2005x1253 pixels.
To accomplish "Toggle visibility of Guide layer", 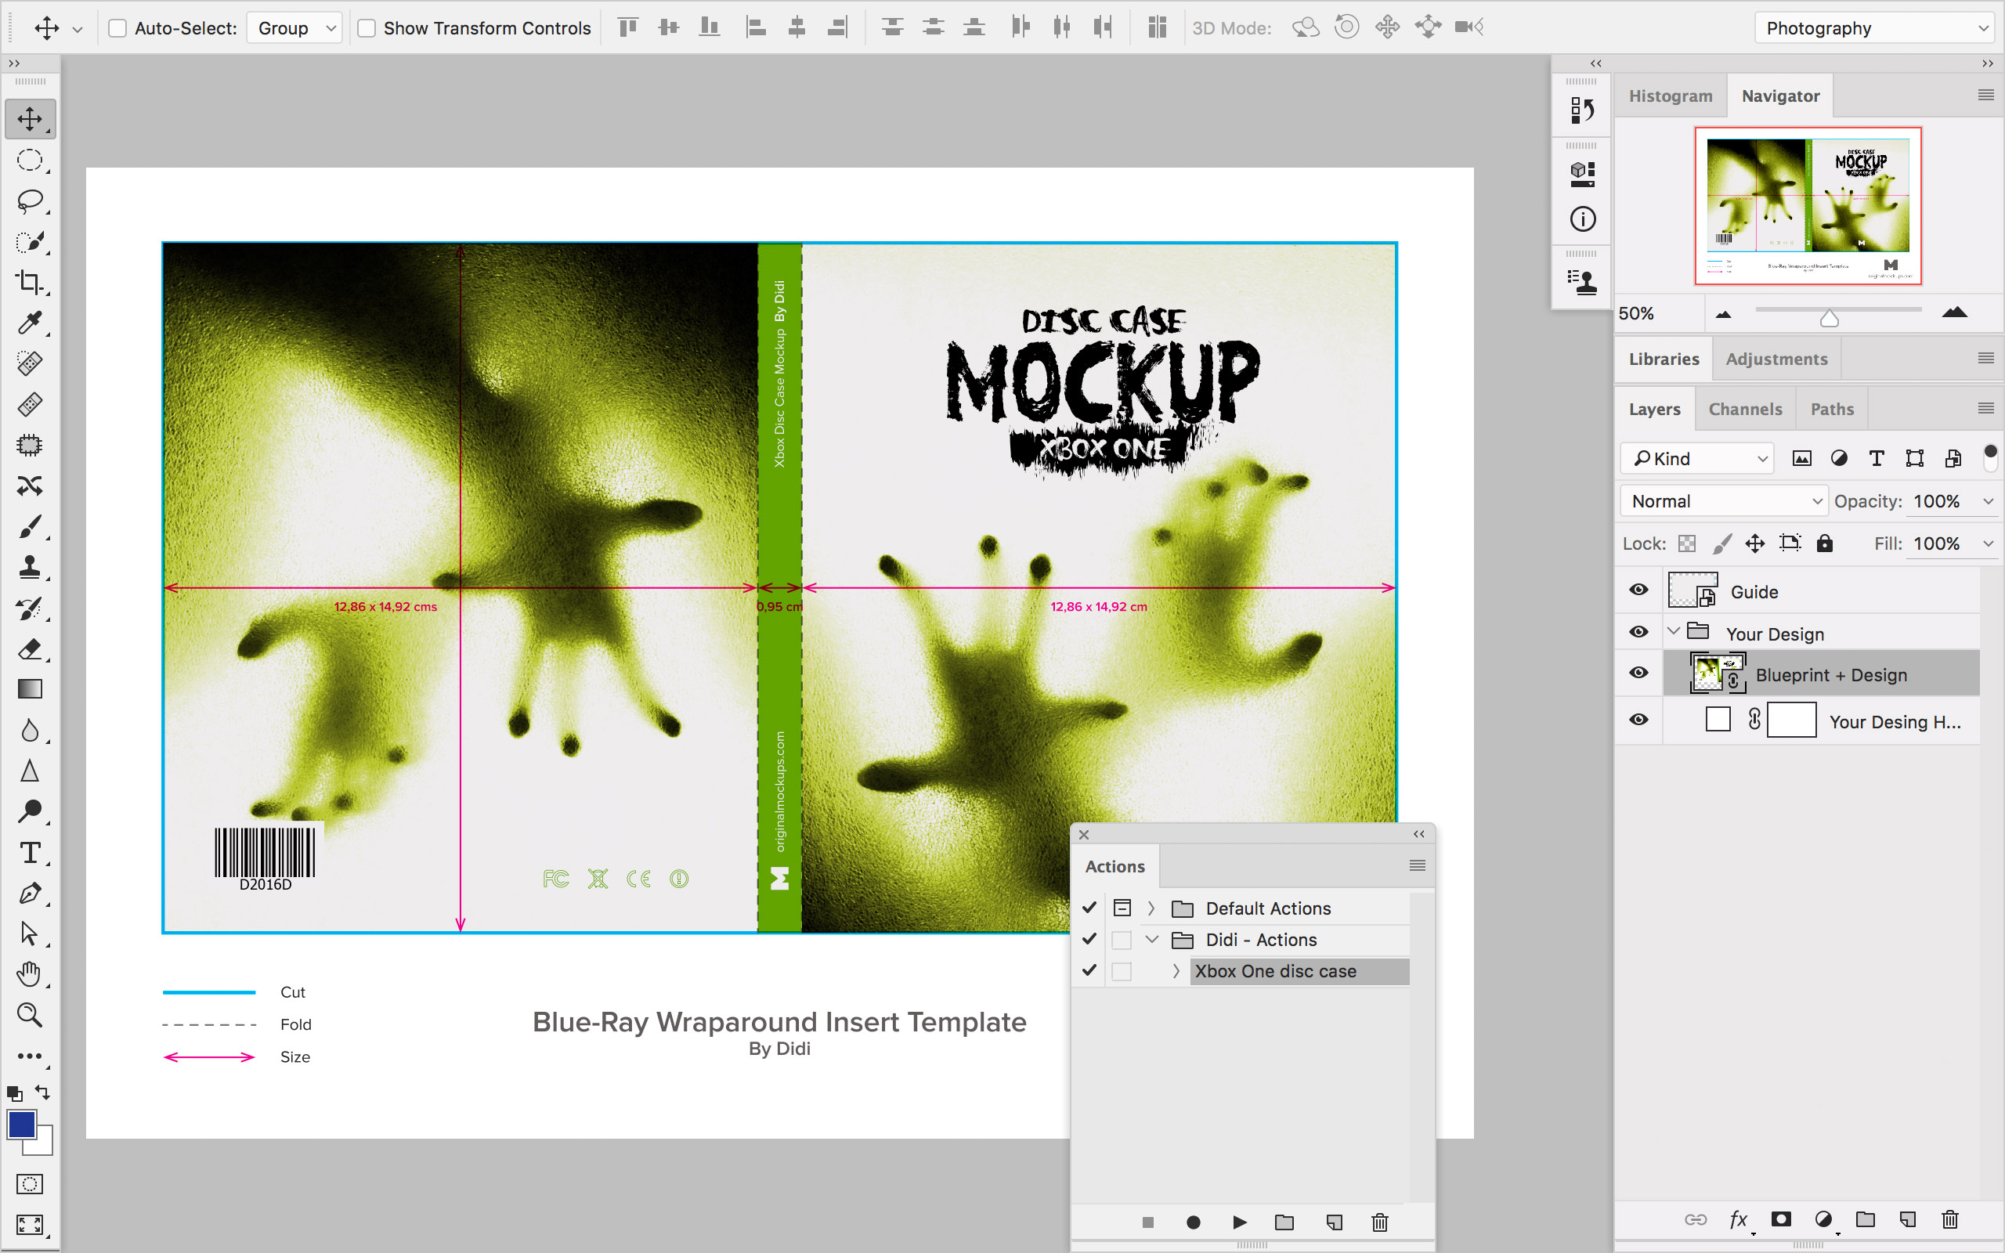I will tap(1638, 590).
